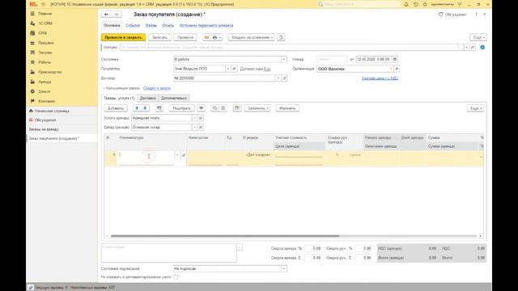The width and height of the screenshot is (518, 291).
Task: Select the 'Основное' tab
Action: (x=112, y=25)
